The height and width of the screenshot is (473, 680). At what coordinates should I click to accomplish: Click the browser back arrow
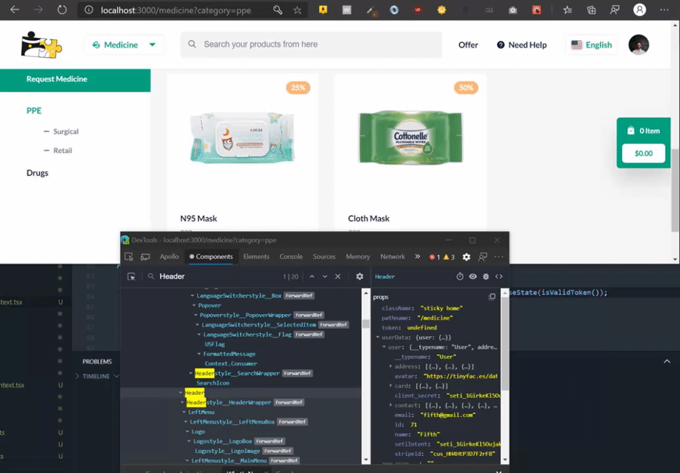click(x=15, y=10)
